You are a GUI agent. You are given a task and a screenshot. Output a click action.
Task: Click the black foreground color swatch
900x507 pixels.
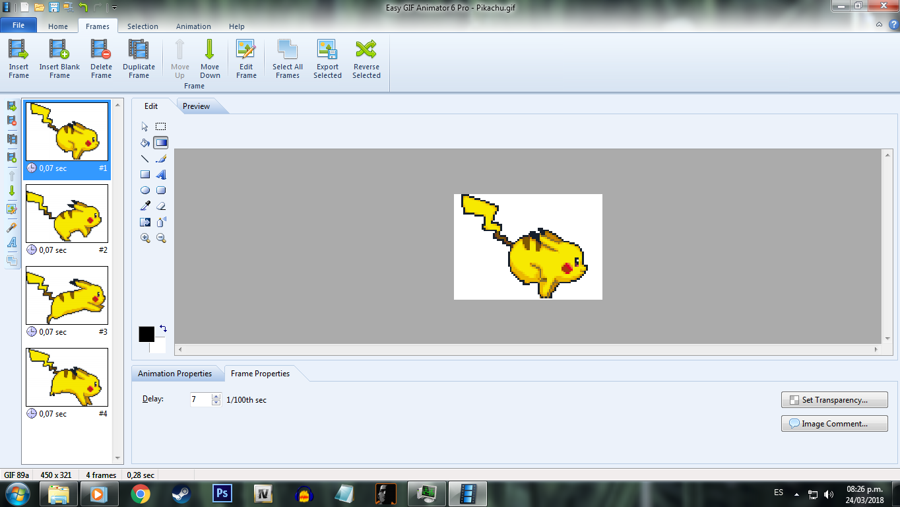click(x=146, y=334)
